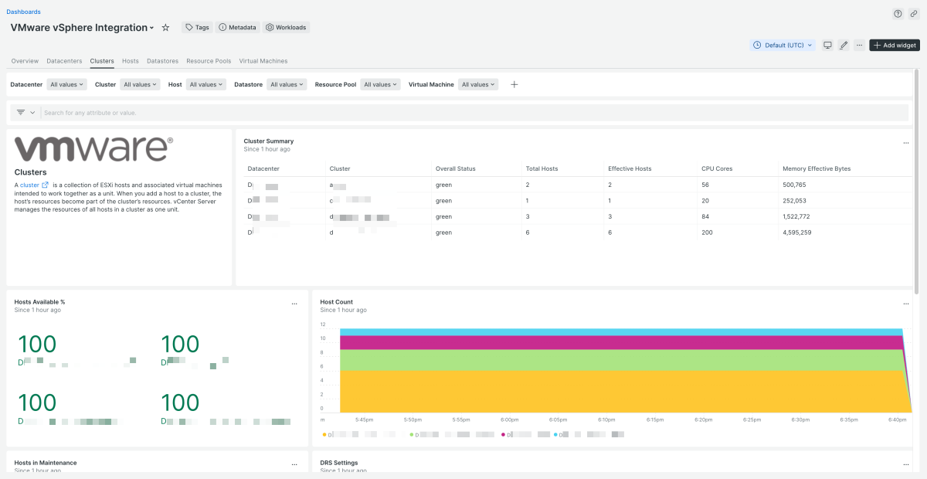927x479 pixels.
Task: Open Cluster Summary widget ellipsis menu
Action: tap(905, 143)
